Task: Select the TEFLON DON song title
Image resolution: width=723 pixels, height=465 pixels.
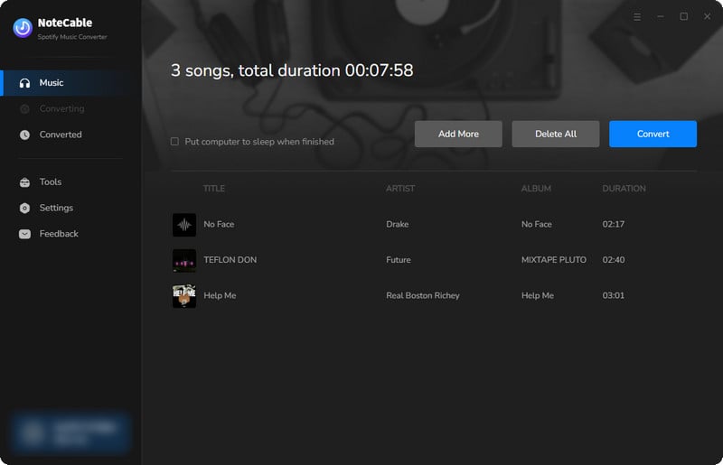Action: point(230,260)
